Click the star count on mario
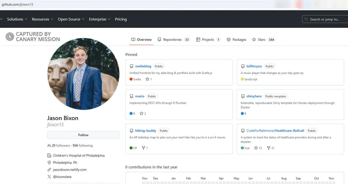348x184 pixels. click(x=143, y=114)
